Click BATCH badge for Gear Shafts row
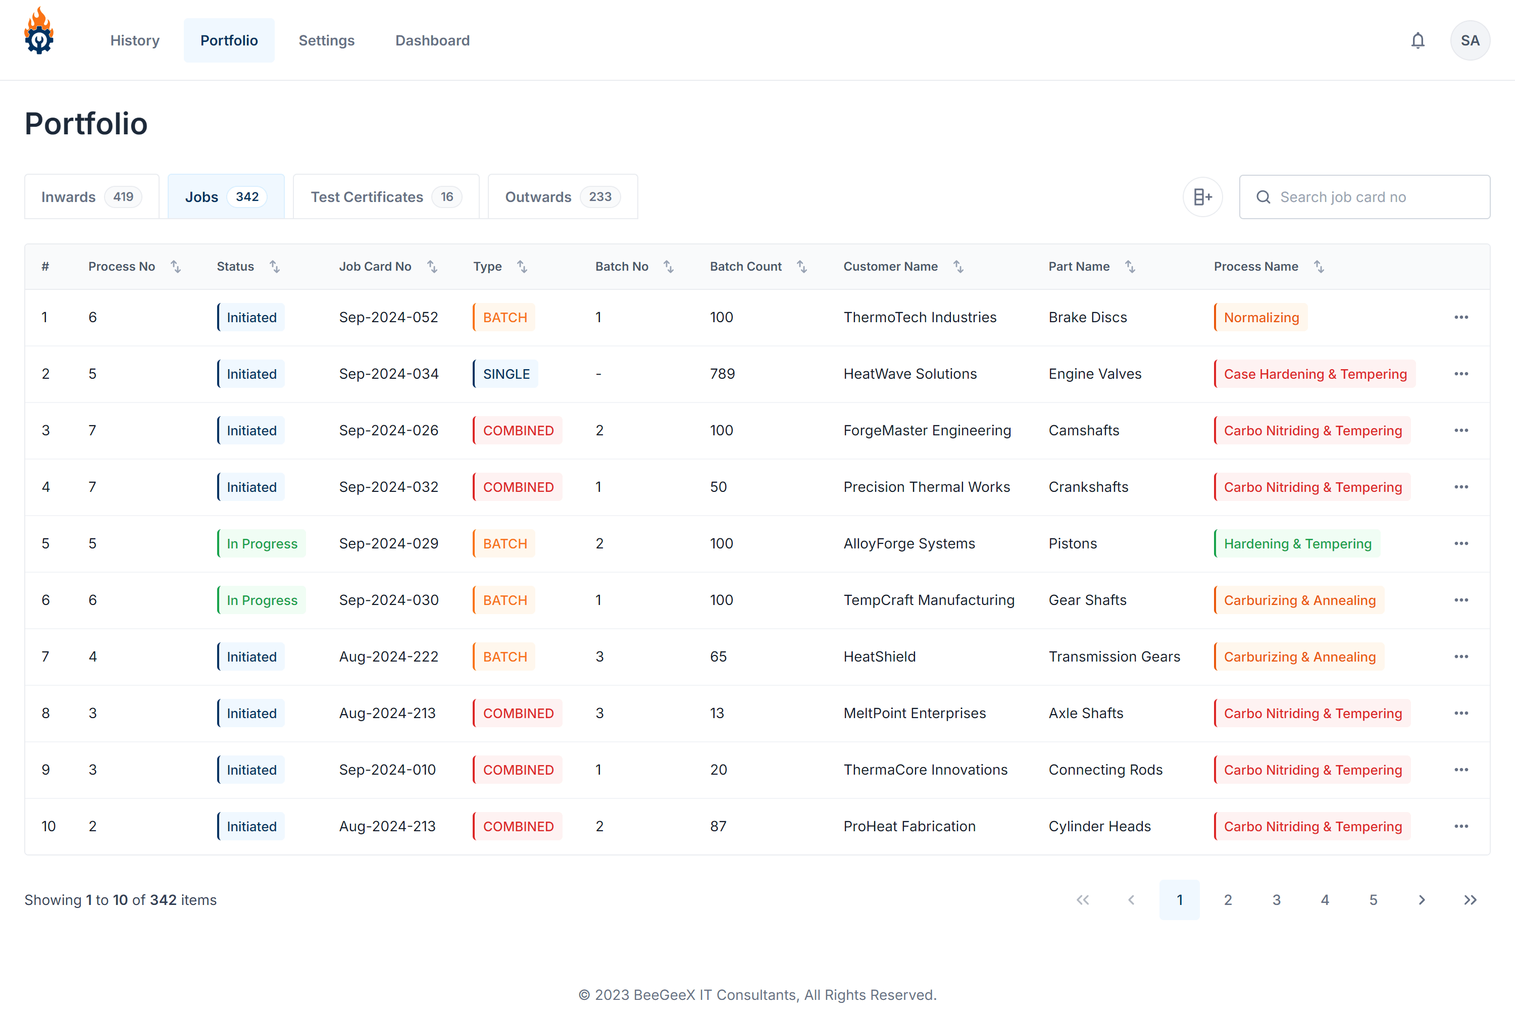1515x1010 pixels. (x=504, y=600)
